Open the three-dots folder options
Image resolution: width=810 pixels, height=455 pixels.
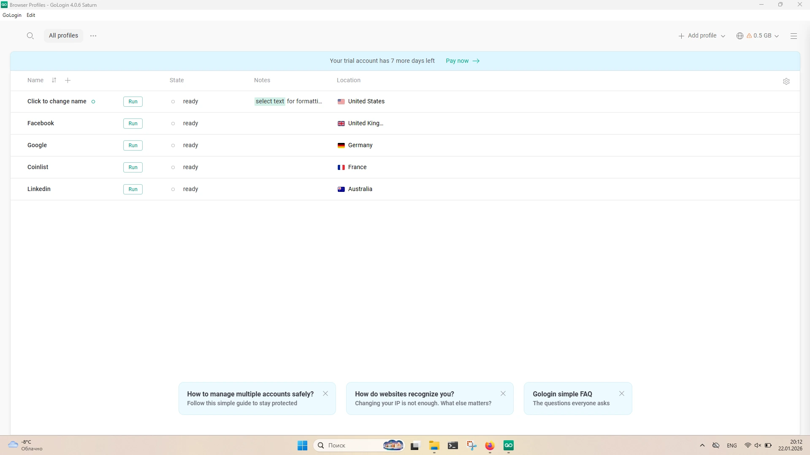93,36
